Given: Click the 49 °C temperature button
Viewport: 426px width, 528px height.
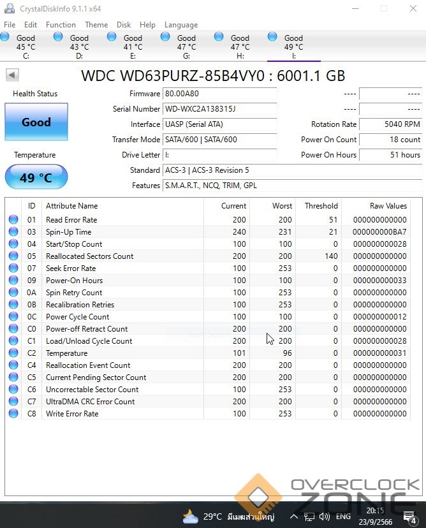Looking at the screenshot, I should [36, 177].
